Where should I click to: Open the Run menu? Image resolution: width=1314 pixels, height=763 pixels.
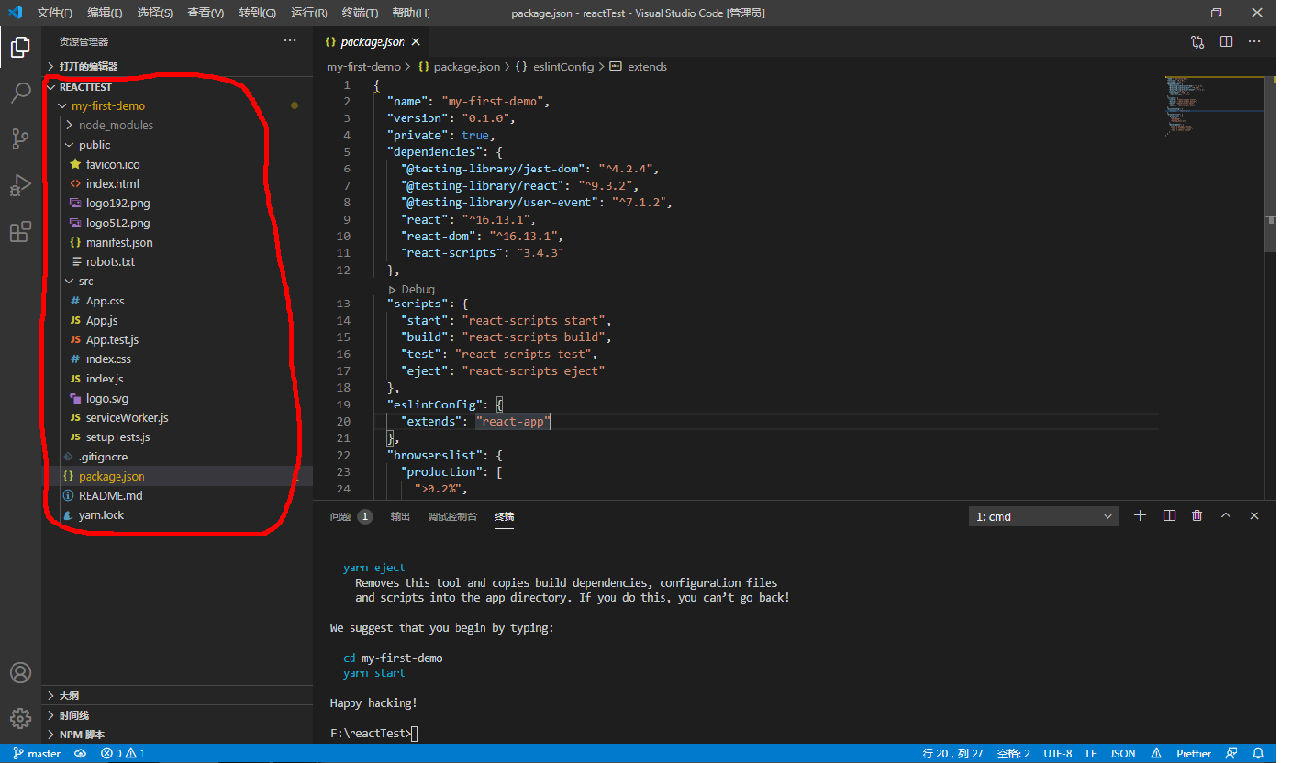pyautogui.click(x=308, y=13)
